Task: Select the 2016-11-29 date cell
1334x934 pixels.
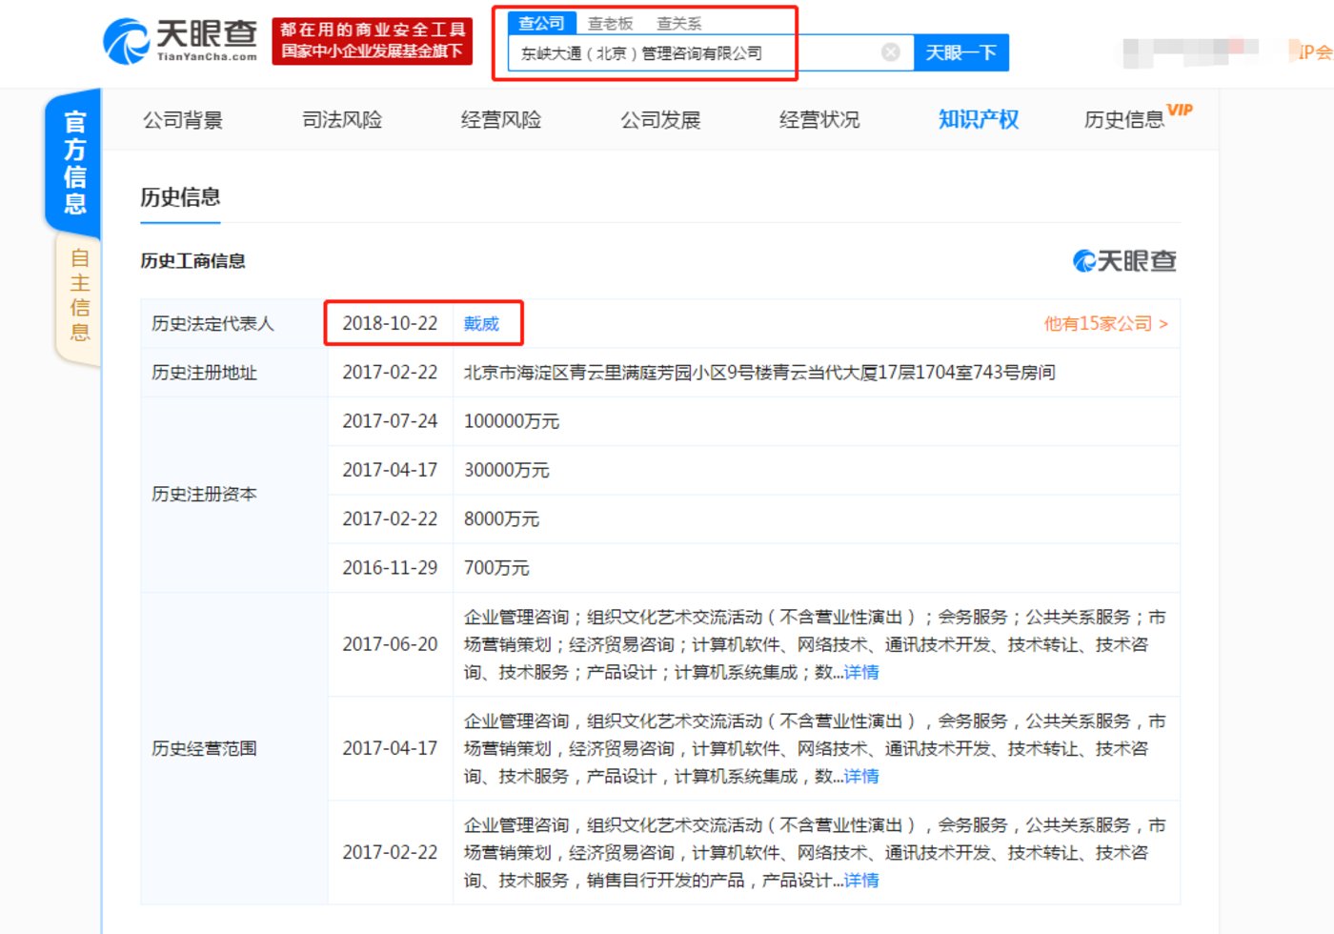Action: (390, 568)
